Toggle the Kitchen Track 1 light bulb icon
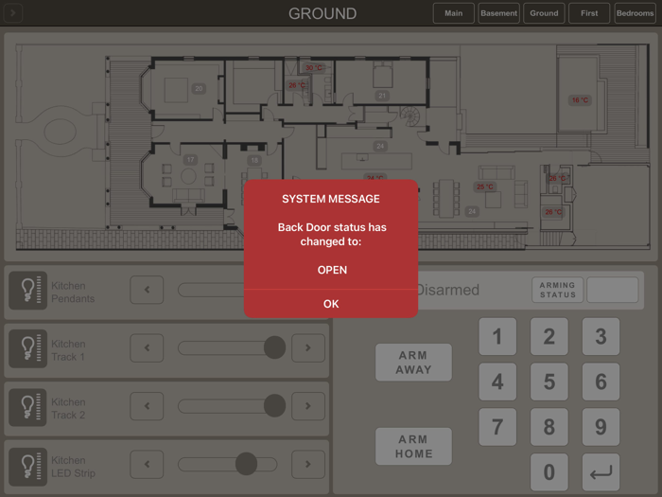The height and width of the screenshot is (497, 662). pyautogui.click(x=27, y=348)
